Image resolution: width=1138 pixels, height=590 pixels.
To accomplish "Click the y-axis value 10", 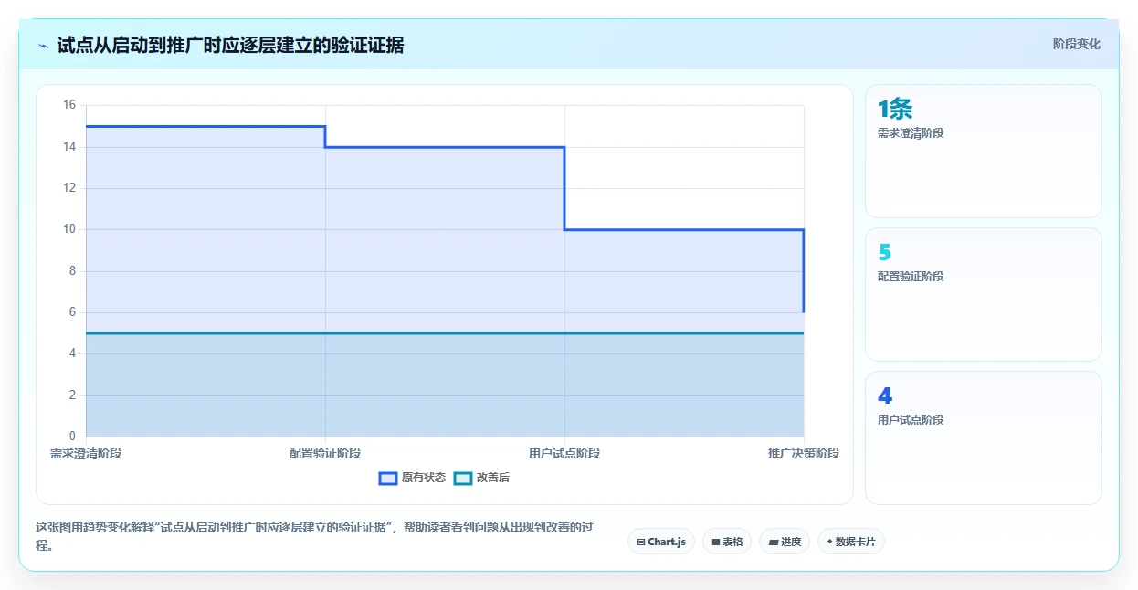I will 69,229.
